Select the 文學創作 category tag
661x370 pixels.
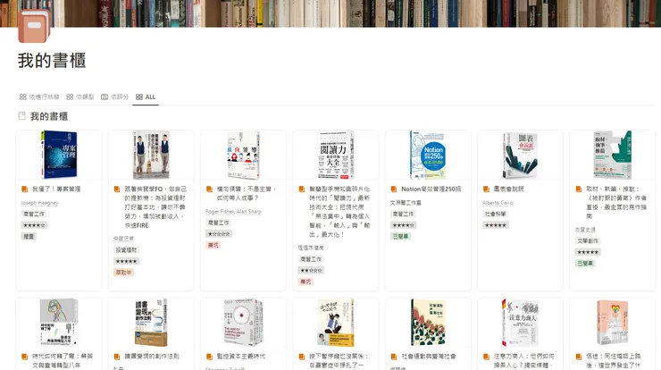tap(588, 241)
